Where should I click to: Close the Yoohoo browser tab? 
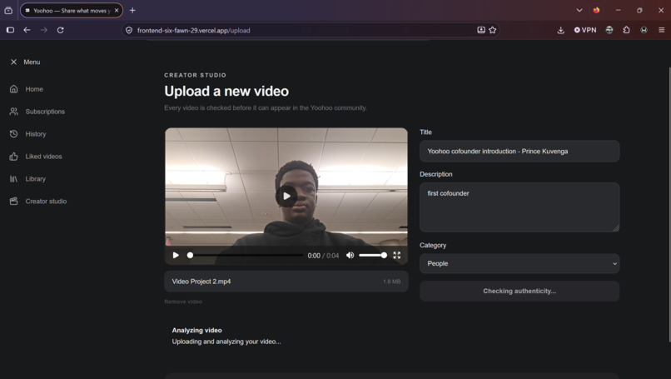click(117, 10)
